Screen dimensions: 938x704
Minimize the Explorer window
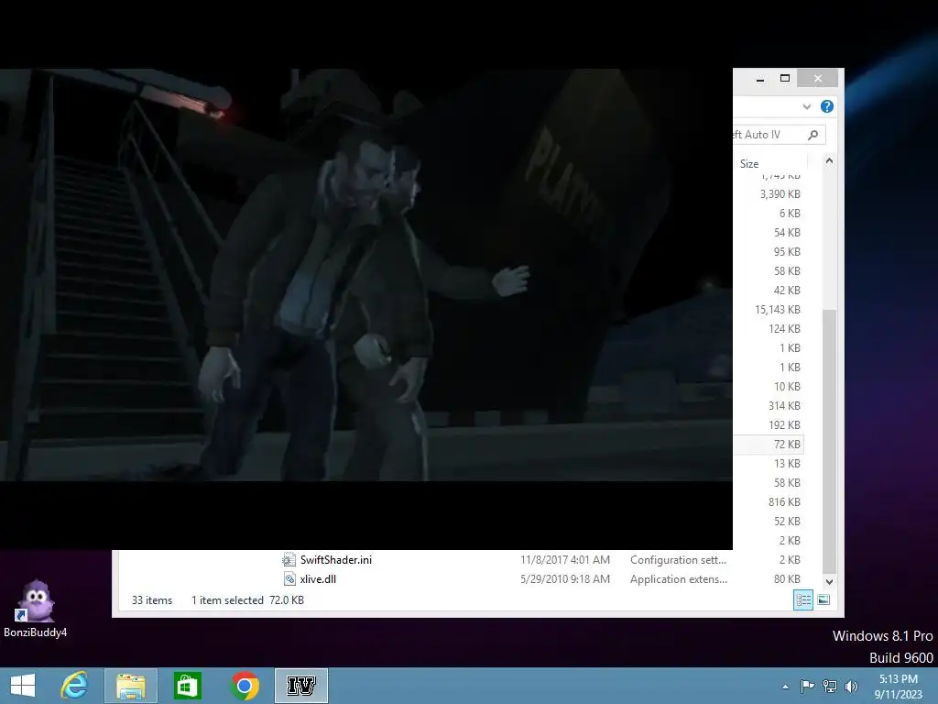tap(759, 79)
